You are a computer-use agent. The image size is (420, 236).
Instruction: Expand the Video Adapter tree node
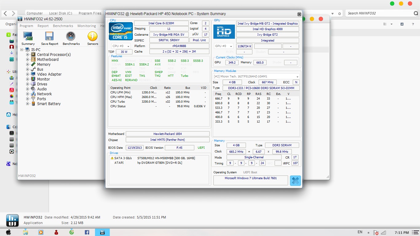[27, 74]
